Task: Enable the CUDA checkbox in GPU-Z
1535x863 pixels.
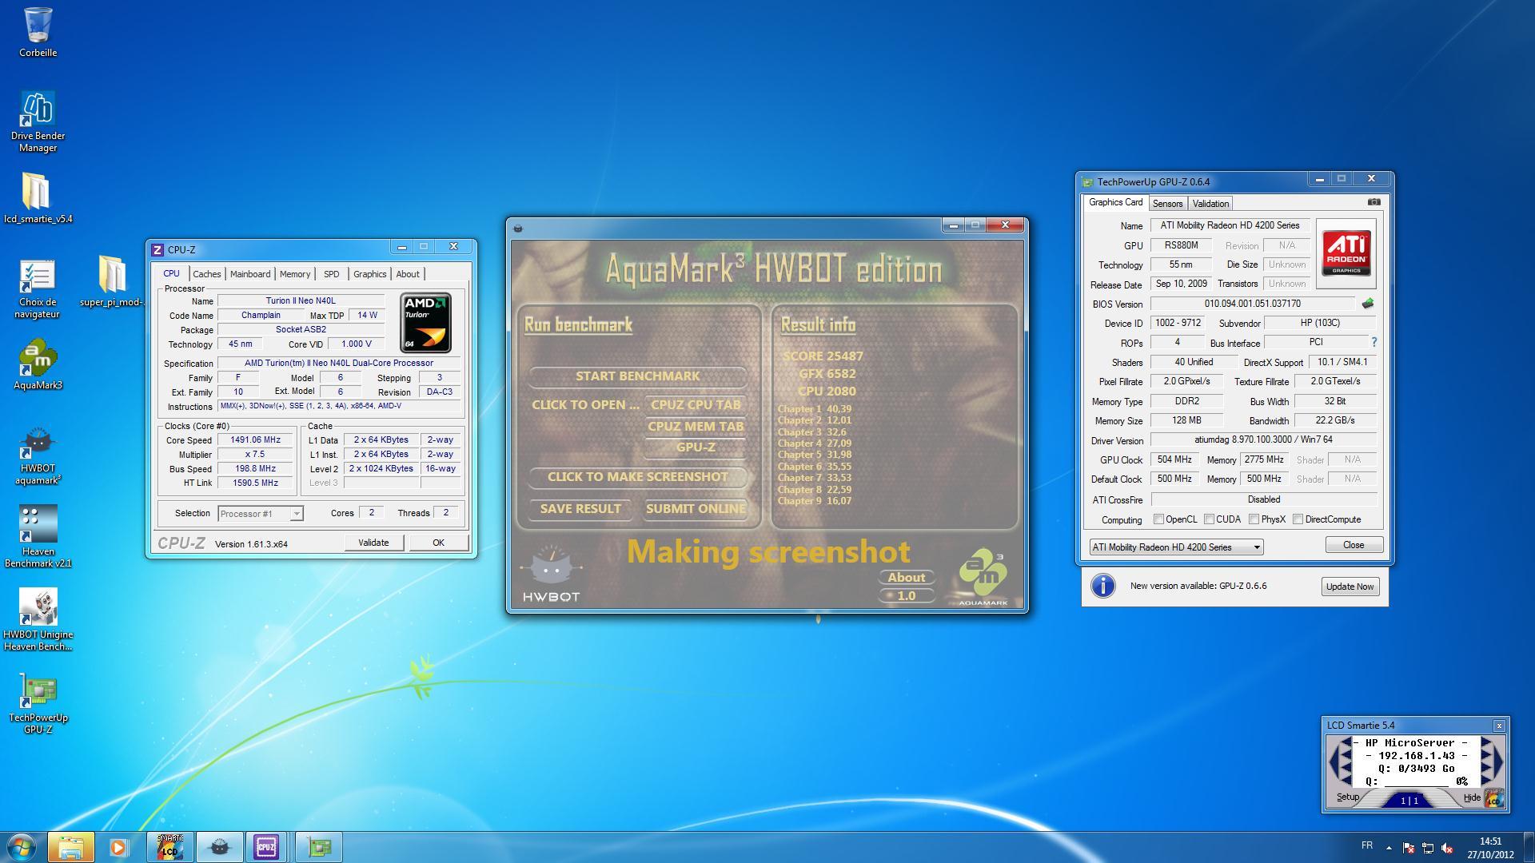Action: (x=1209, y=519)
